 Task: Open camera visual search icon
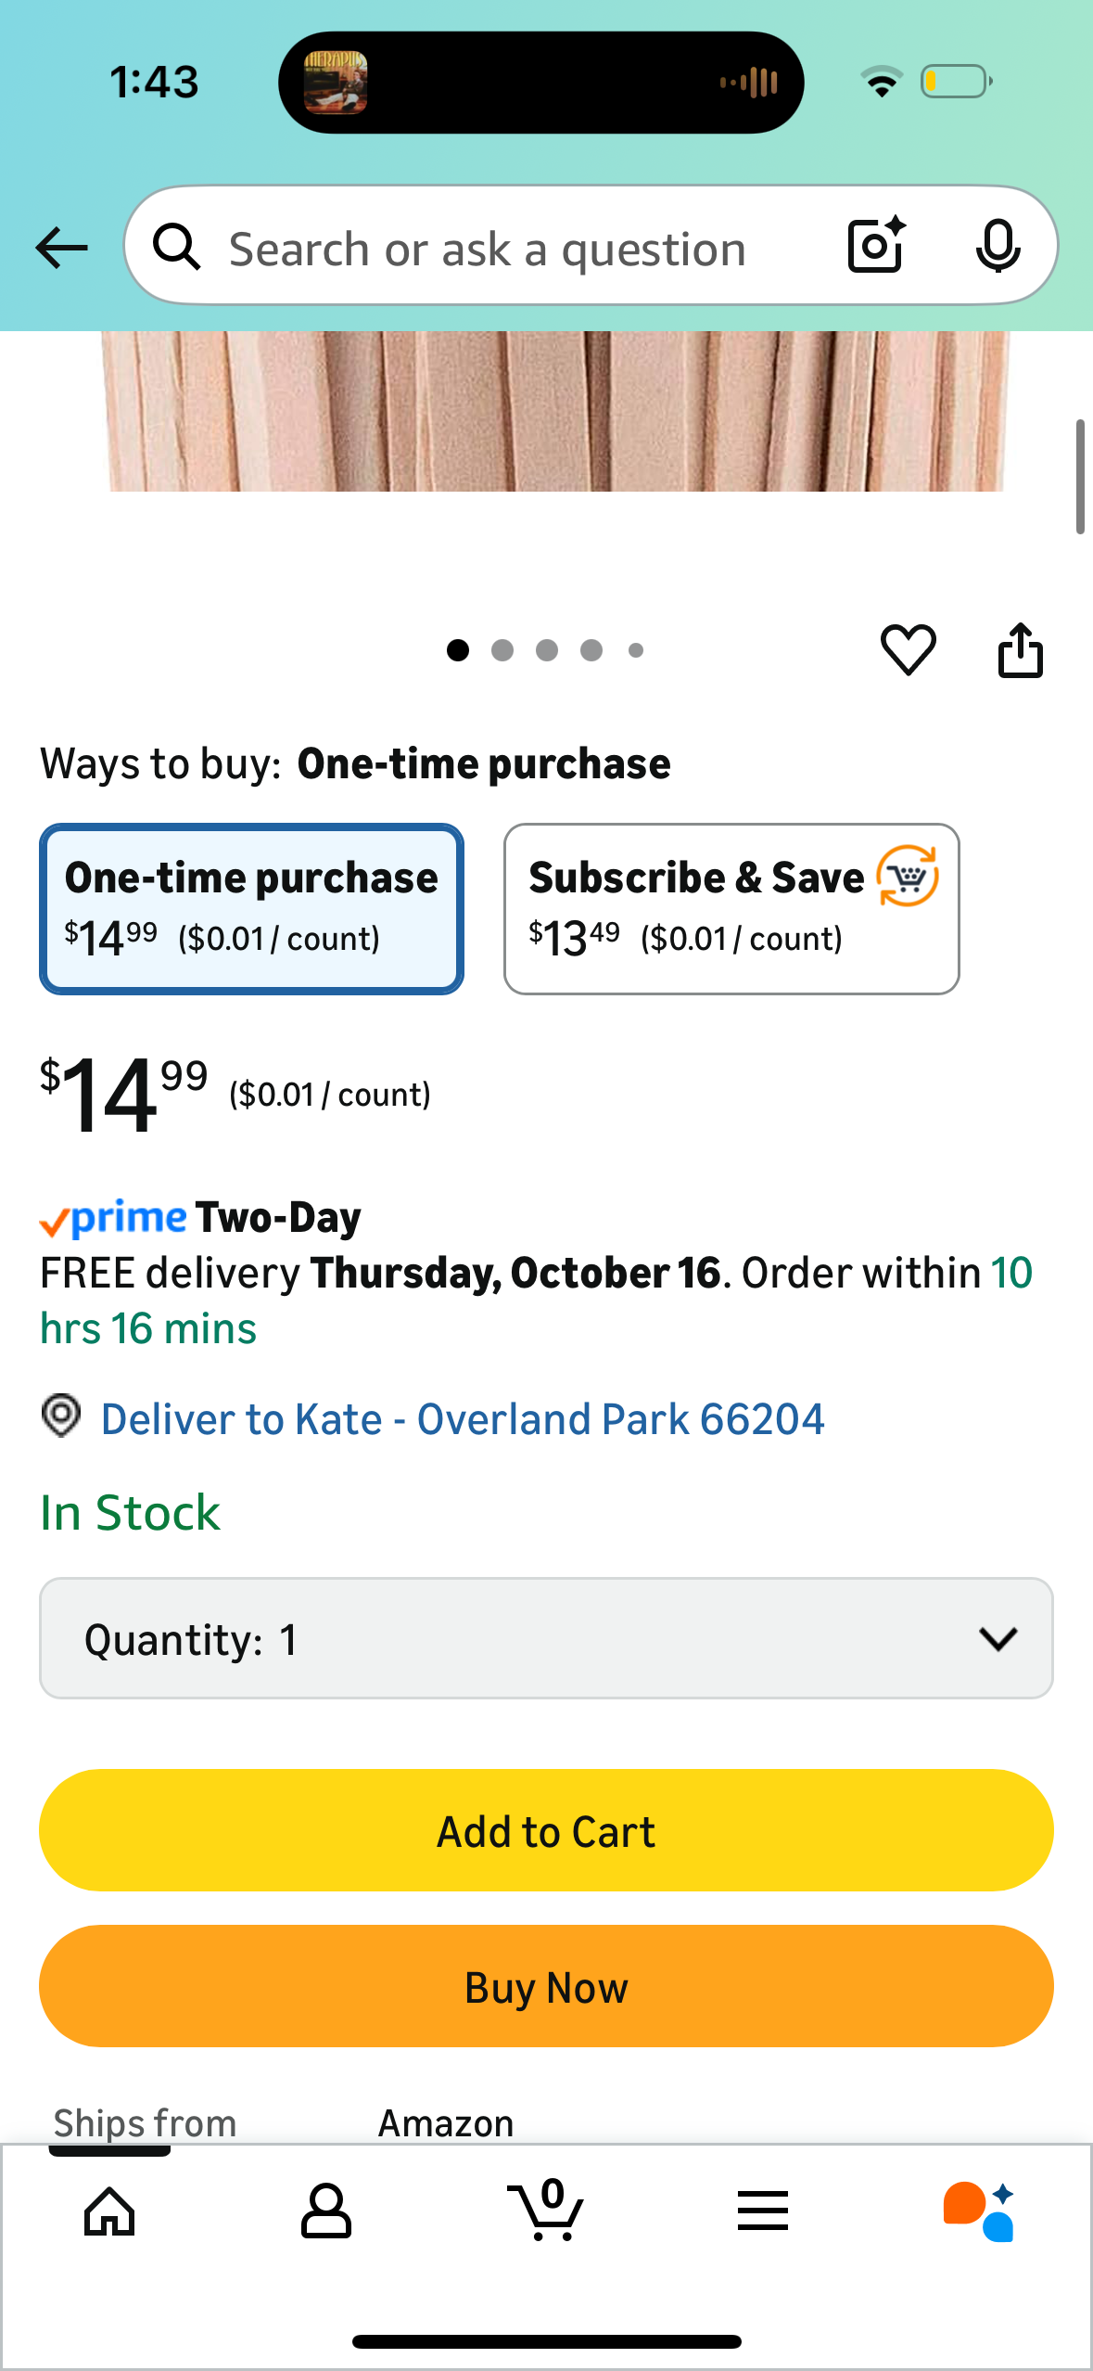876,246
